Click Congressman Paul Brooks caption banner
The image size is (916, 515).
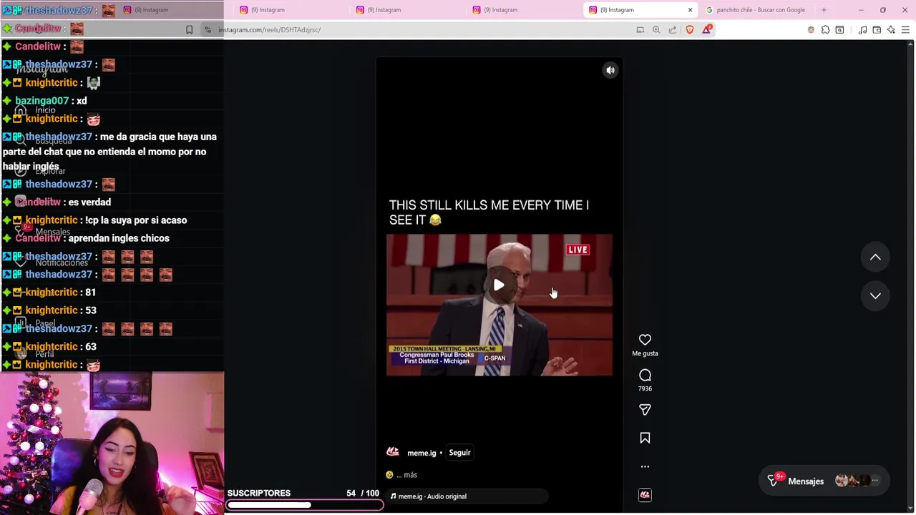click(437, 358)
